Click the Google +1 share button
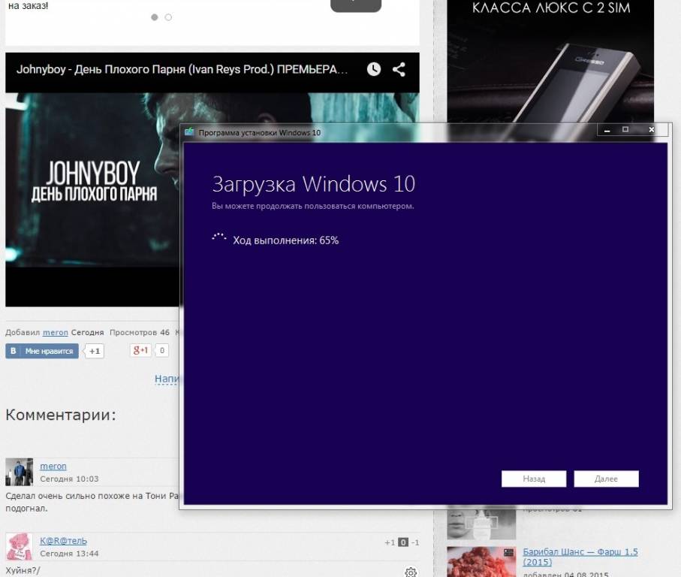This screenshot has height=577, width=681. (x=140, y=350)
